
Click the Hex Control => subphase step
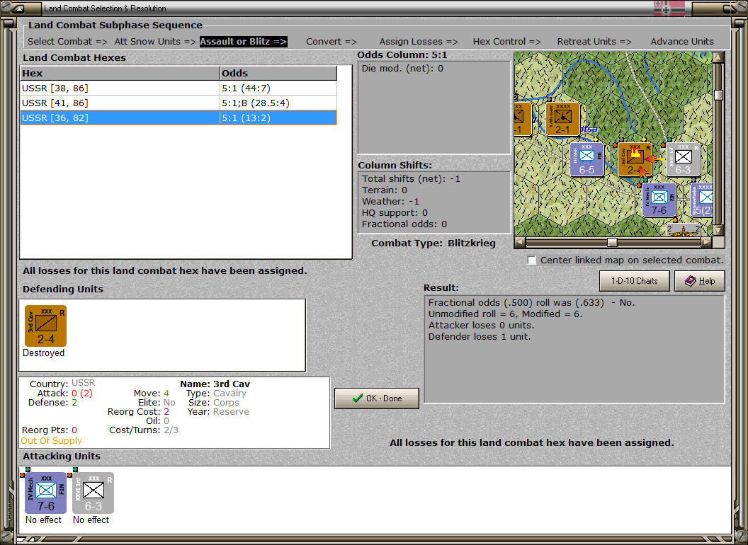point(506,42)
